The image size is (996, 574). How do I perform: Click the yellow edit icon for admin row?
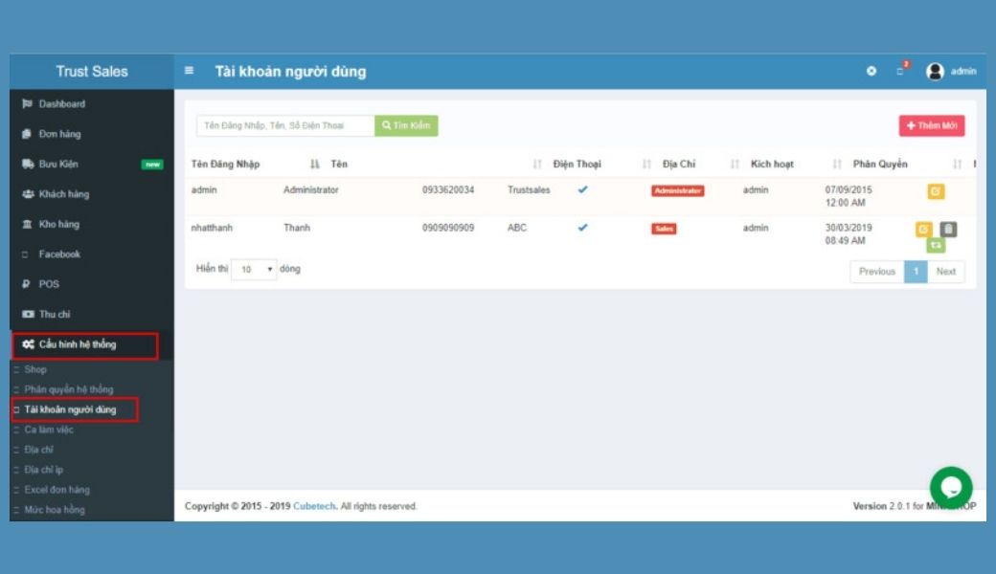coord(936,191)
